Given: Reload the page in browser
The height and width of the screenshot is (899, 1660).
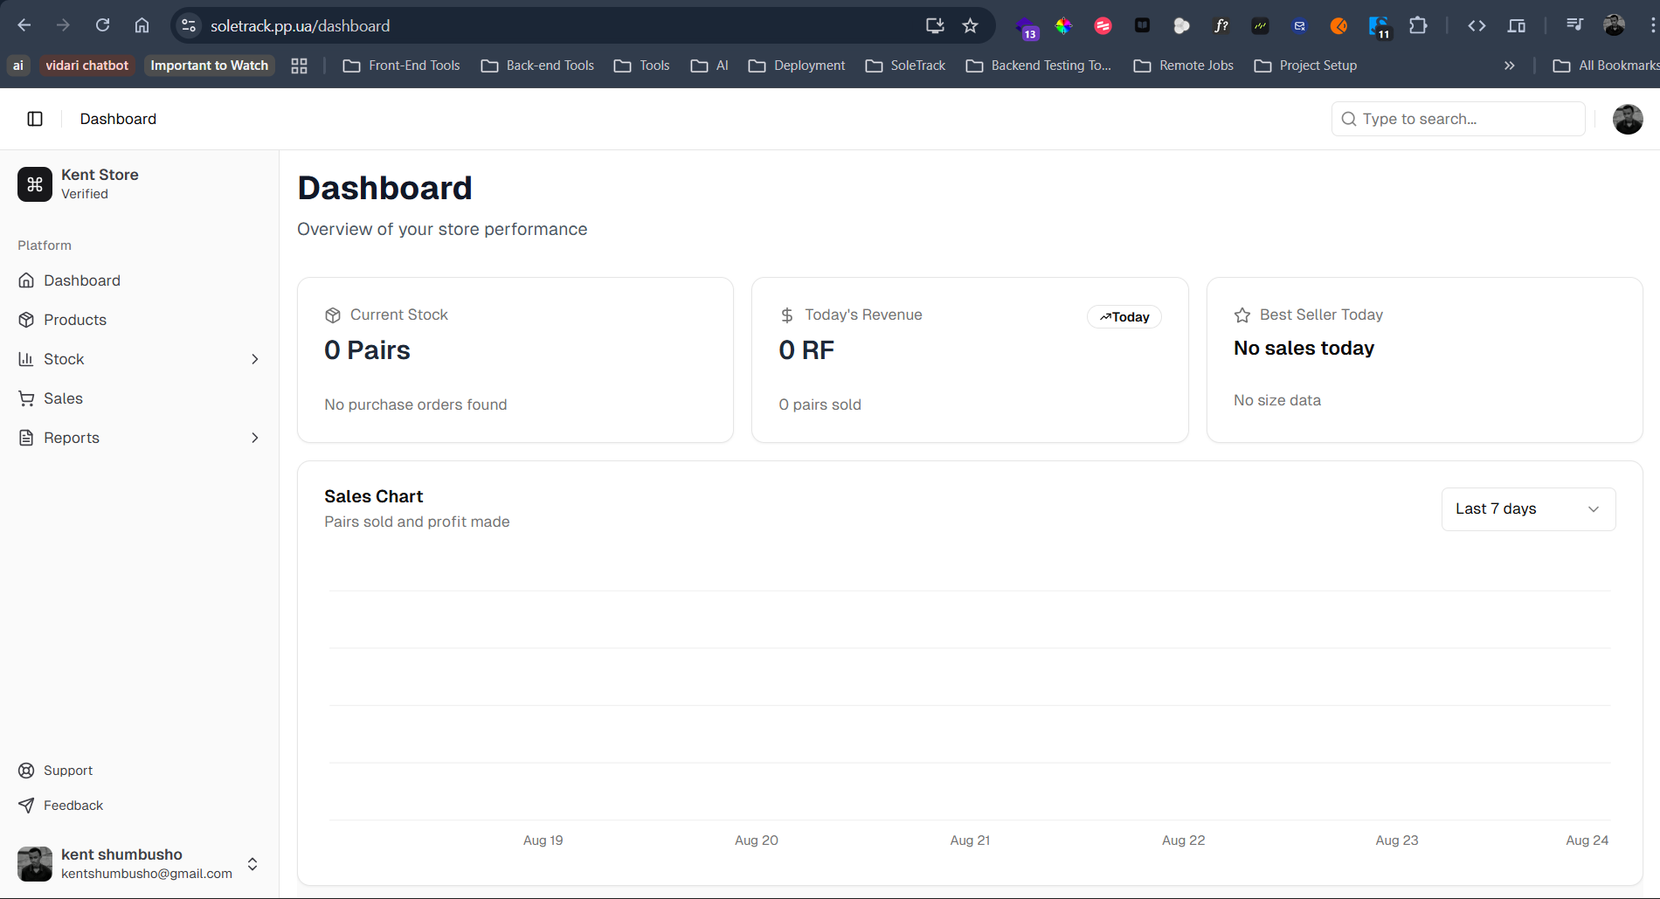Looking at the screenshot, I should coord(103,25).
